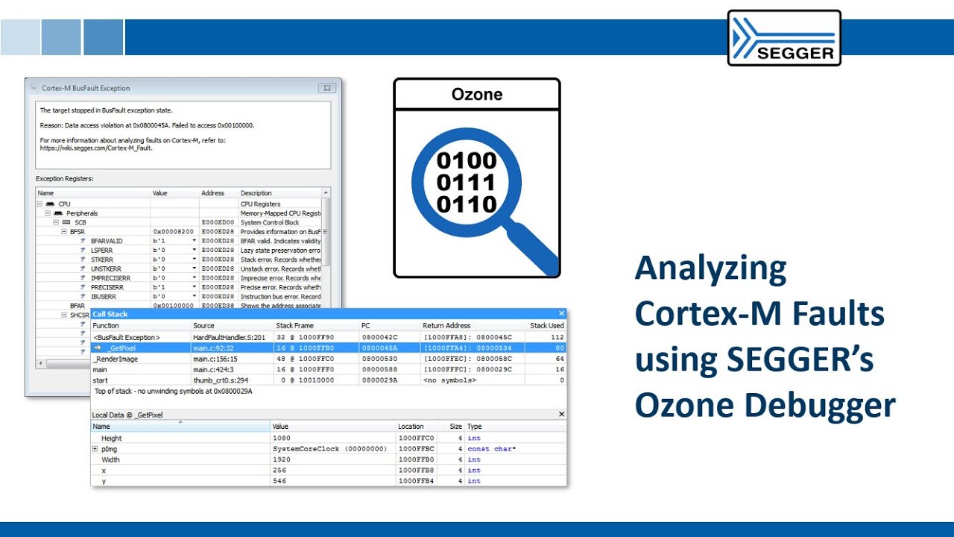Select the Width variable row

[328, 459]
